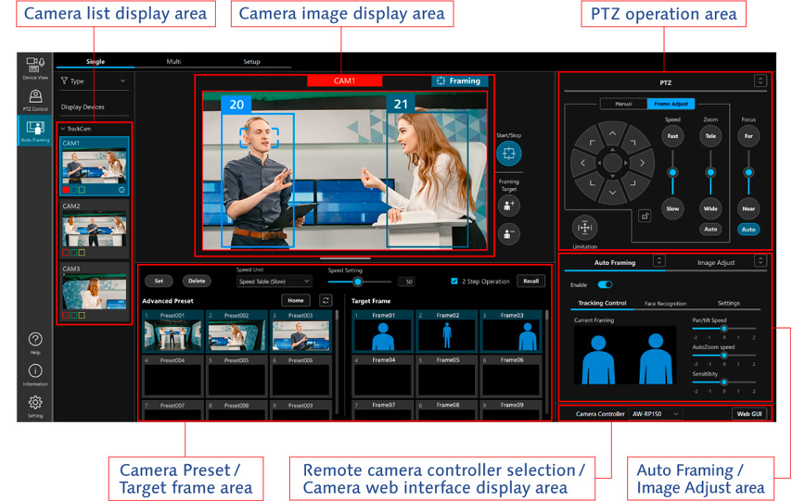Open the Tracking Control tab
The width and height of the screenshot is (792, 501).
coord(602,303)
